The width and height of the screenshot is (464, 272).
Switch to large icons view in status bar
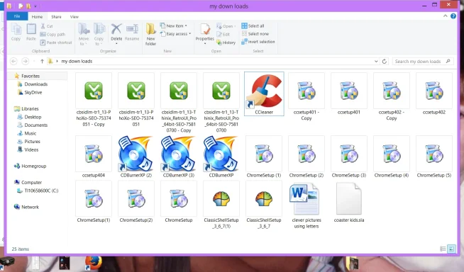(451, 249)
